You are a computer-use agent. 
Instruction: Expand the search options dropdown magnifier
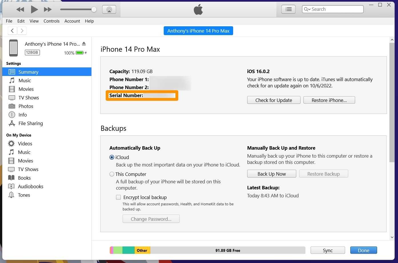tap(307, 9)
